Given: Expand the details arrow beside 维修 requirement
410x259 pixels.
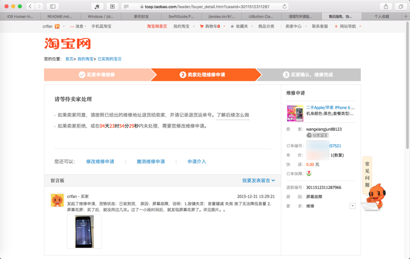Looking at the screenshot, I should point(352,206).
